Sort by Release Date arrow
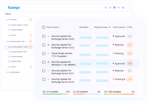The image size is (151, 104). [109, 27]
